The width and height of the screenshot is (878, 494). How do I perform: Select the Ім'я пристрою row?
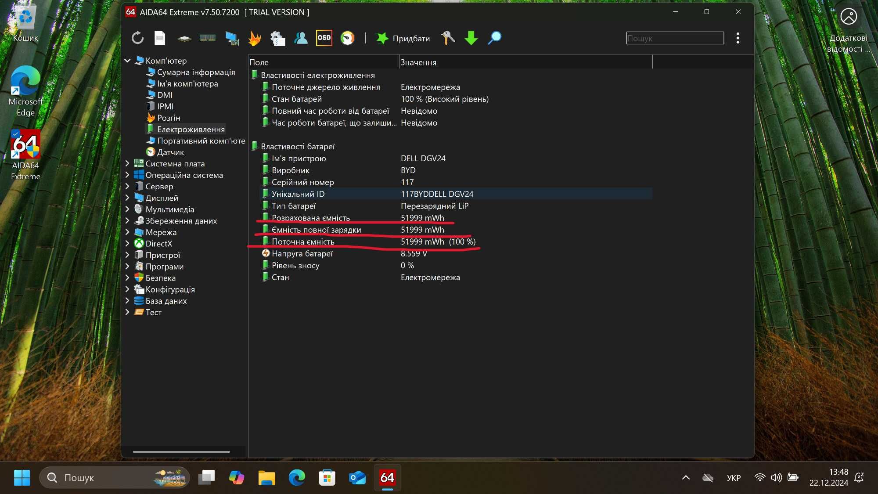[x=456, y=158]
